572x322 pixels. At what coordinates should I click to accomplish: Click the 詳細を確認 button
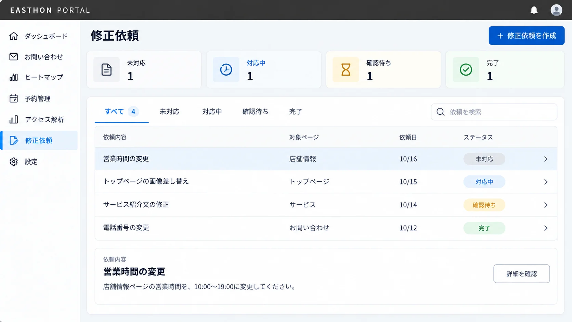coord(521,274)
